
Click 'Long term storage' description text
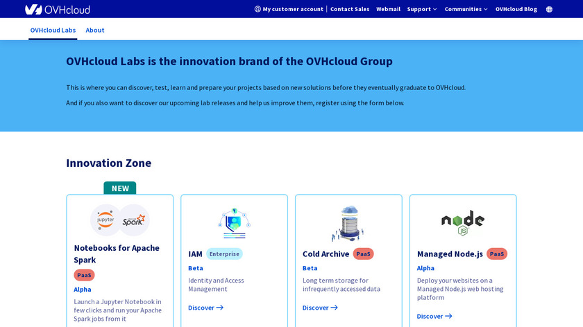pyautogui.click(x=341, y=285)
